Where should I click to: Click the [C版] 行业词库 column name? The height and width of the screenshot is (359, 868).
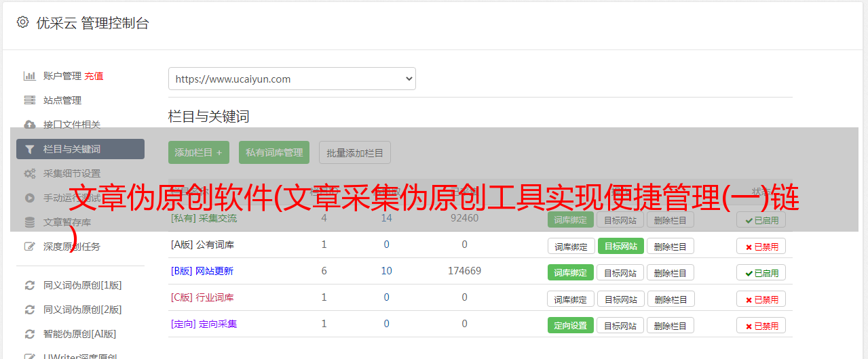point(202,297)
